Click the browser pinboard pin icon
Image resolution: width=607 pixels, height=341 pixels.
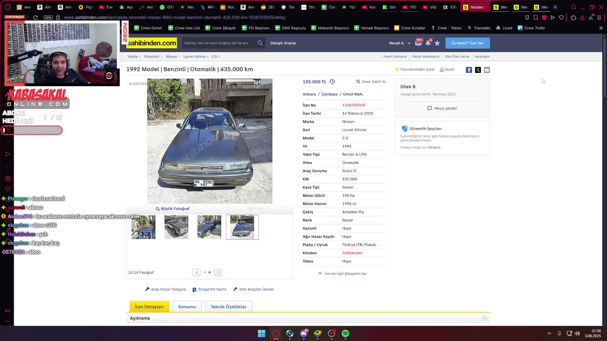click(527, 18)
